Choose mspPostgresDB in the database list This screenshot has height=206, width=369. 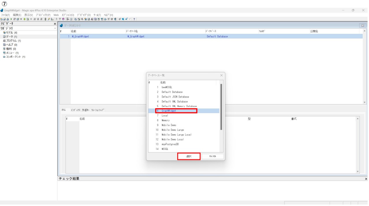tap(170, 144)
